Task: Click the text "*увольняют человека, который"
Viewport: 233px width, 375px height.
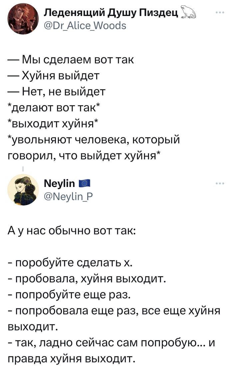Action: (x=93, y=139)
